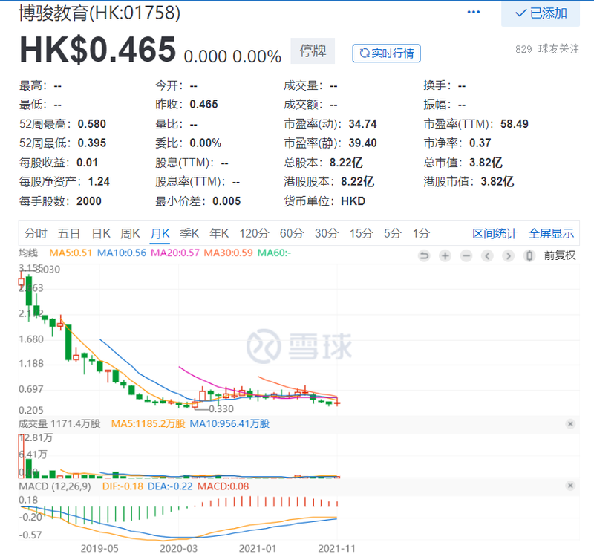
Task: Move chart left with the left chevron
Action: (487, 256)
